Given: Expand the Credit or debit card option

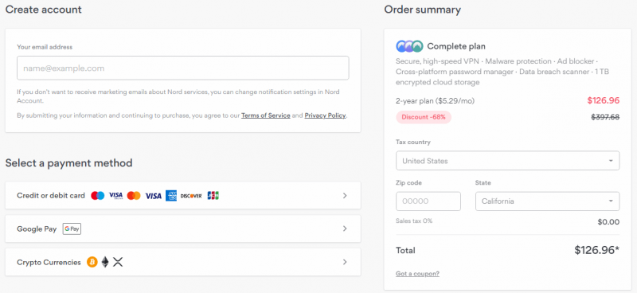Looking at the screenshot, I should [183, 196].
